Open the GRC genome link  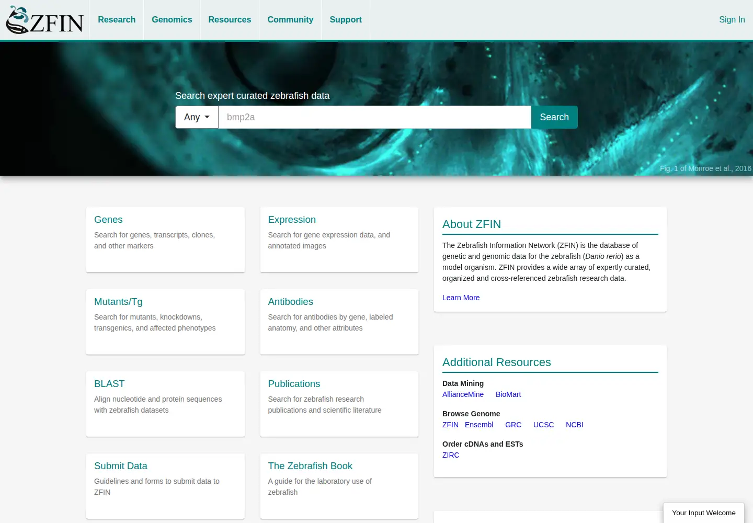tap(513, 425)
